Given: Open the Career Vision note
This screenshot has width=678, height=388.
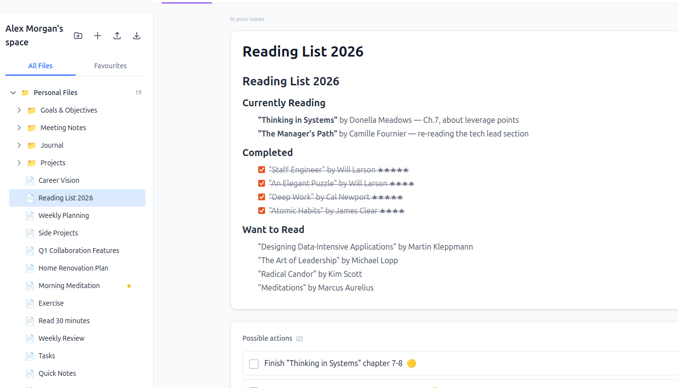Looking at the screenshot, I should [77, 180].
